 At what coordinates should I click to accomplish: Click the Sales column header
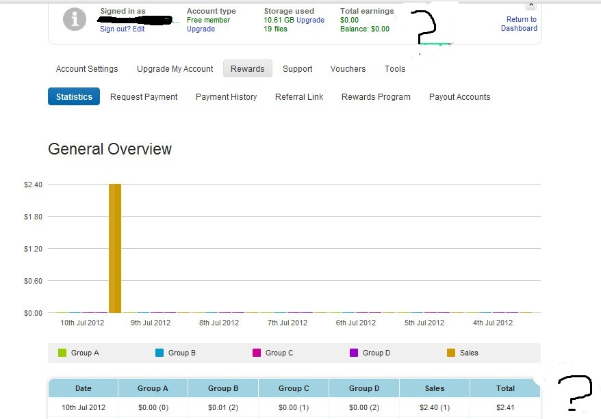point(435,388)
